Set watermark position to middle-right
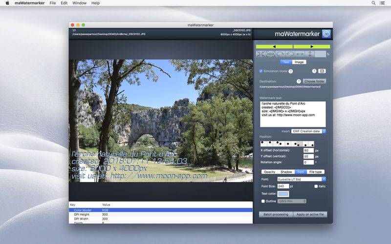This screenshot has height=244, width=391. pyautogui.click(x=294, y=143)
